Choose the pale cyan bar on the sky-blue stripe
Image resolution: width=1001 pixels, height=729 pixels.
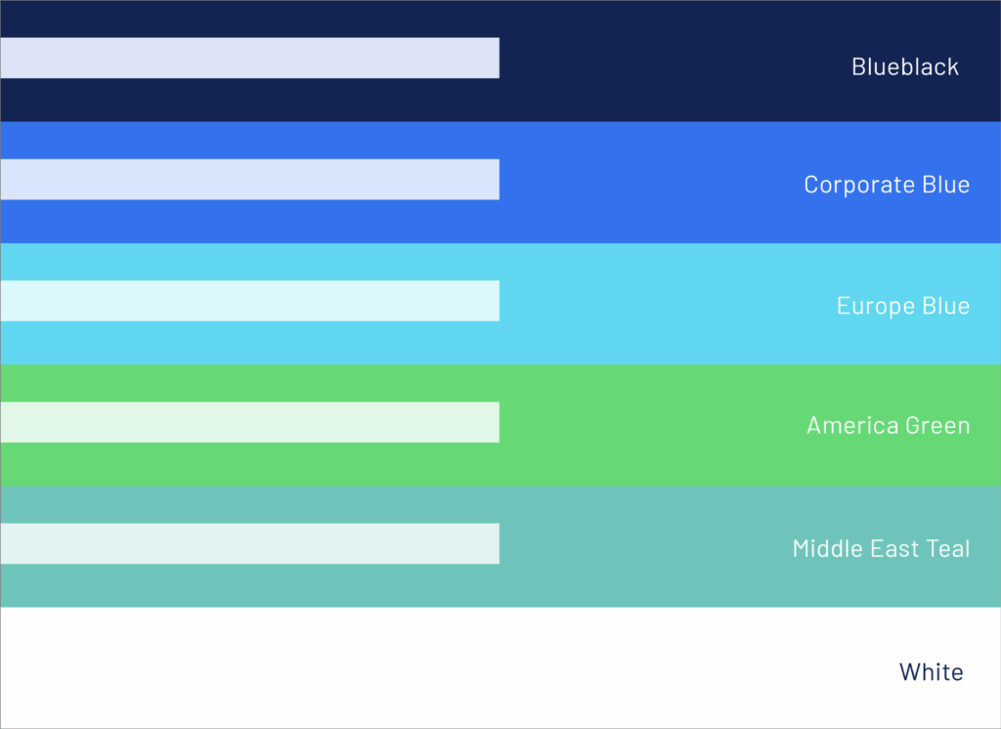pos(249,301)
